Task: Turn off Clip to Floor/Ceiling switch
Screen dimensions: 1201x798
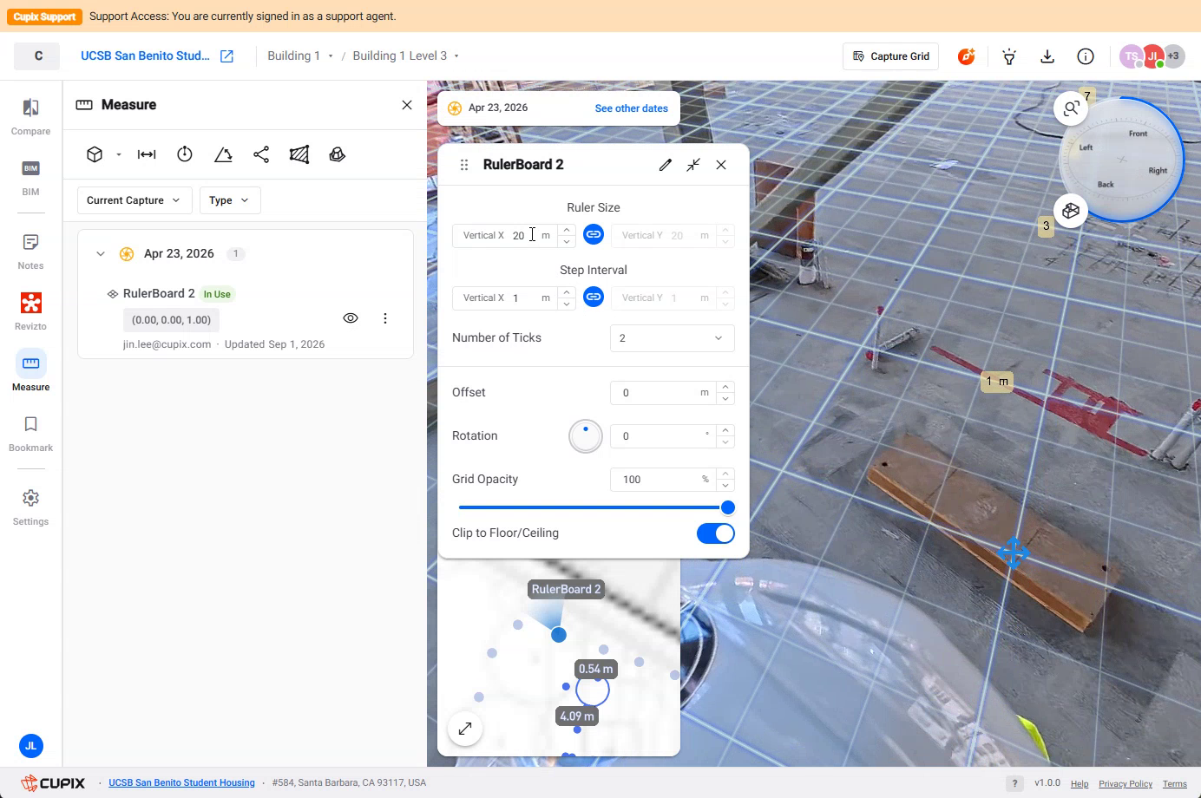Action: coord(716,533)
